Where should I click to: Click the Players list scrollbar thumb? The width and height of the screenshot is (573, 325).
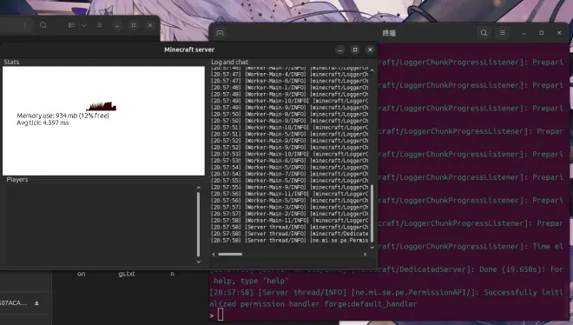[199, 224]
